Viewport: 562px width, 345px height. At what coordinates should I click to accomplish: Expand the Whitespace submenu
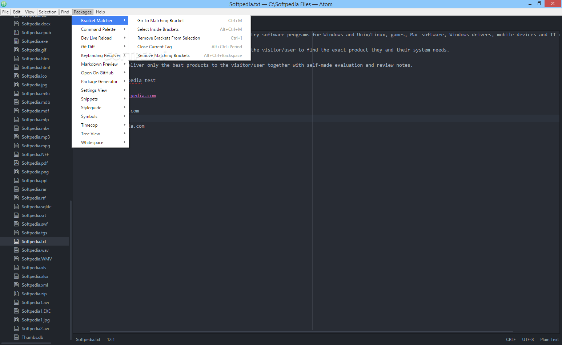[100, 143]
